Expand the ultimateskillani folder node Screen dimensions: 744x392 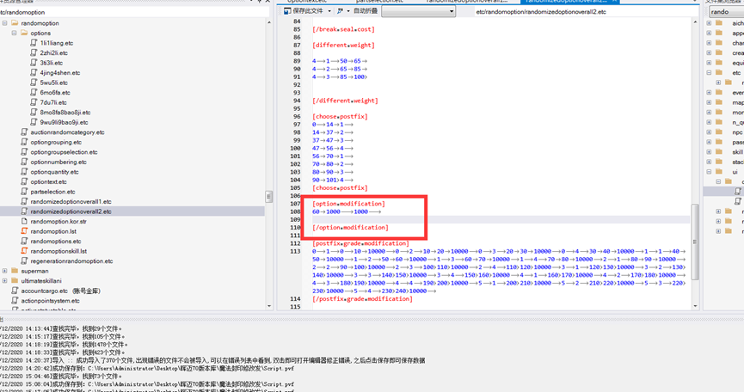pos(4,281)
